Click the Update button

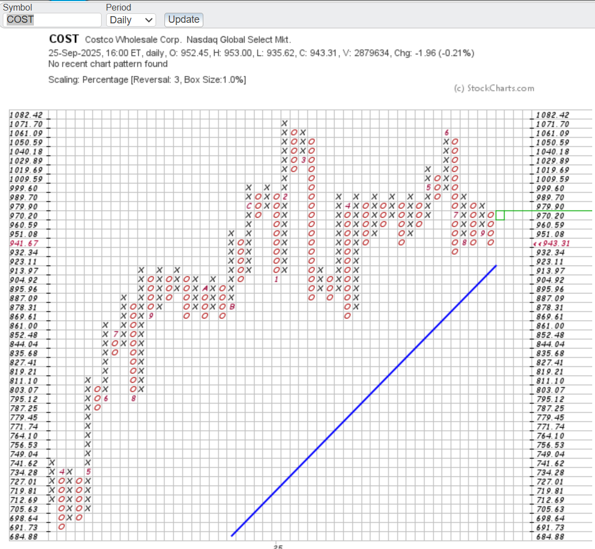[184, 20]
